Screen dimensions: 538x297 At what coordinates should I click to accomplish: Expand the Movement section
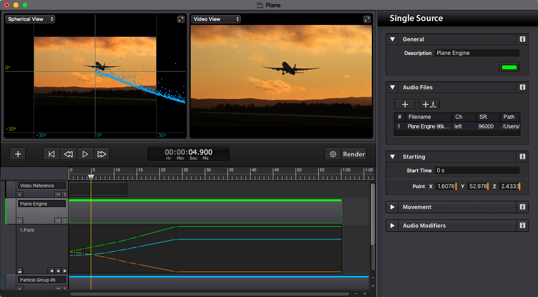point(392,207)
